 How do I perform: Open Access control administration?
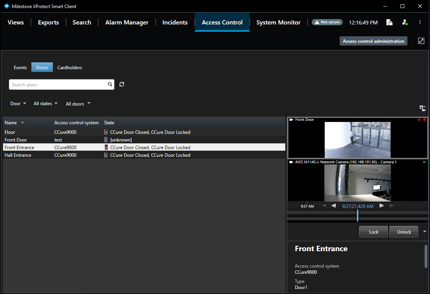pos(373,41)
